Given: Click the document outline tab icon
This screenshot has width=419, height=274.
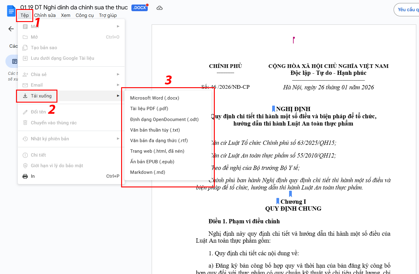Looking at the screenshot, I should (x=15, y=62).
